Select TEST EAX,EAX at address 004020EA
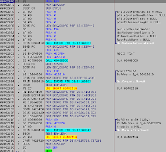166x152 pixels. 56,85
